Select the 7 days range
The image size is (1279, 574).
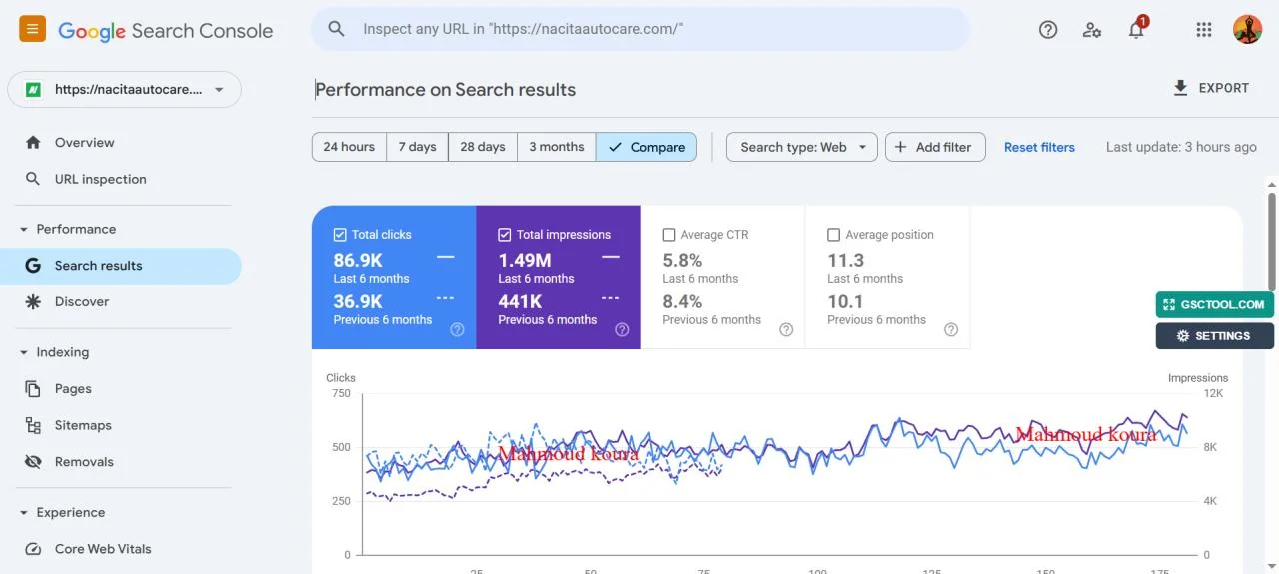pyautogui.click(x=417, y=147)
